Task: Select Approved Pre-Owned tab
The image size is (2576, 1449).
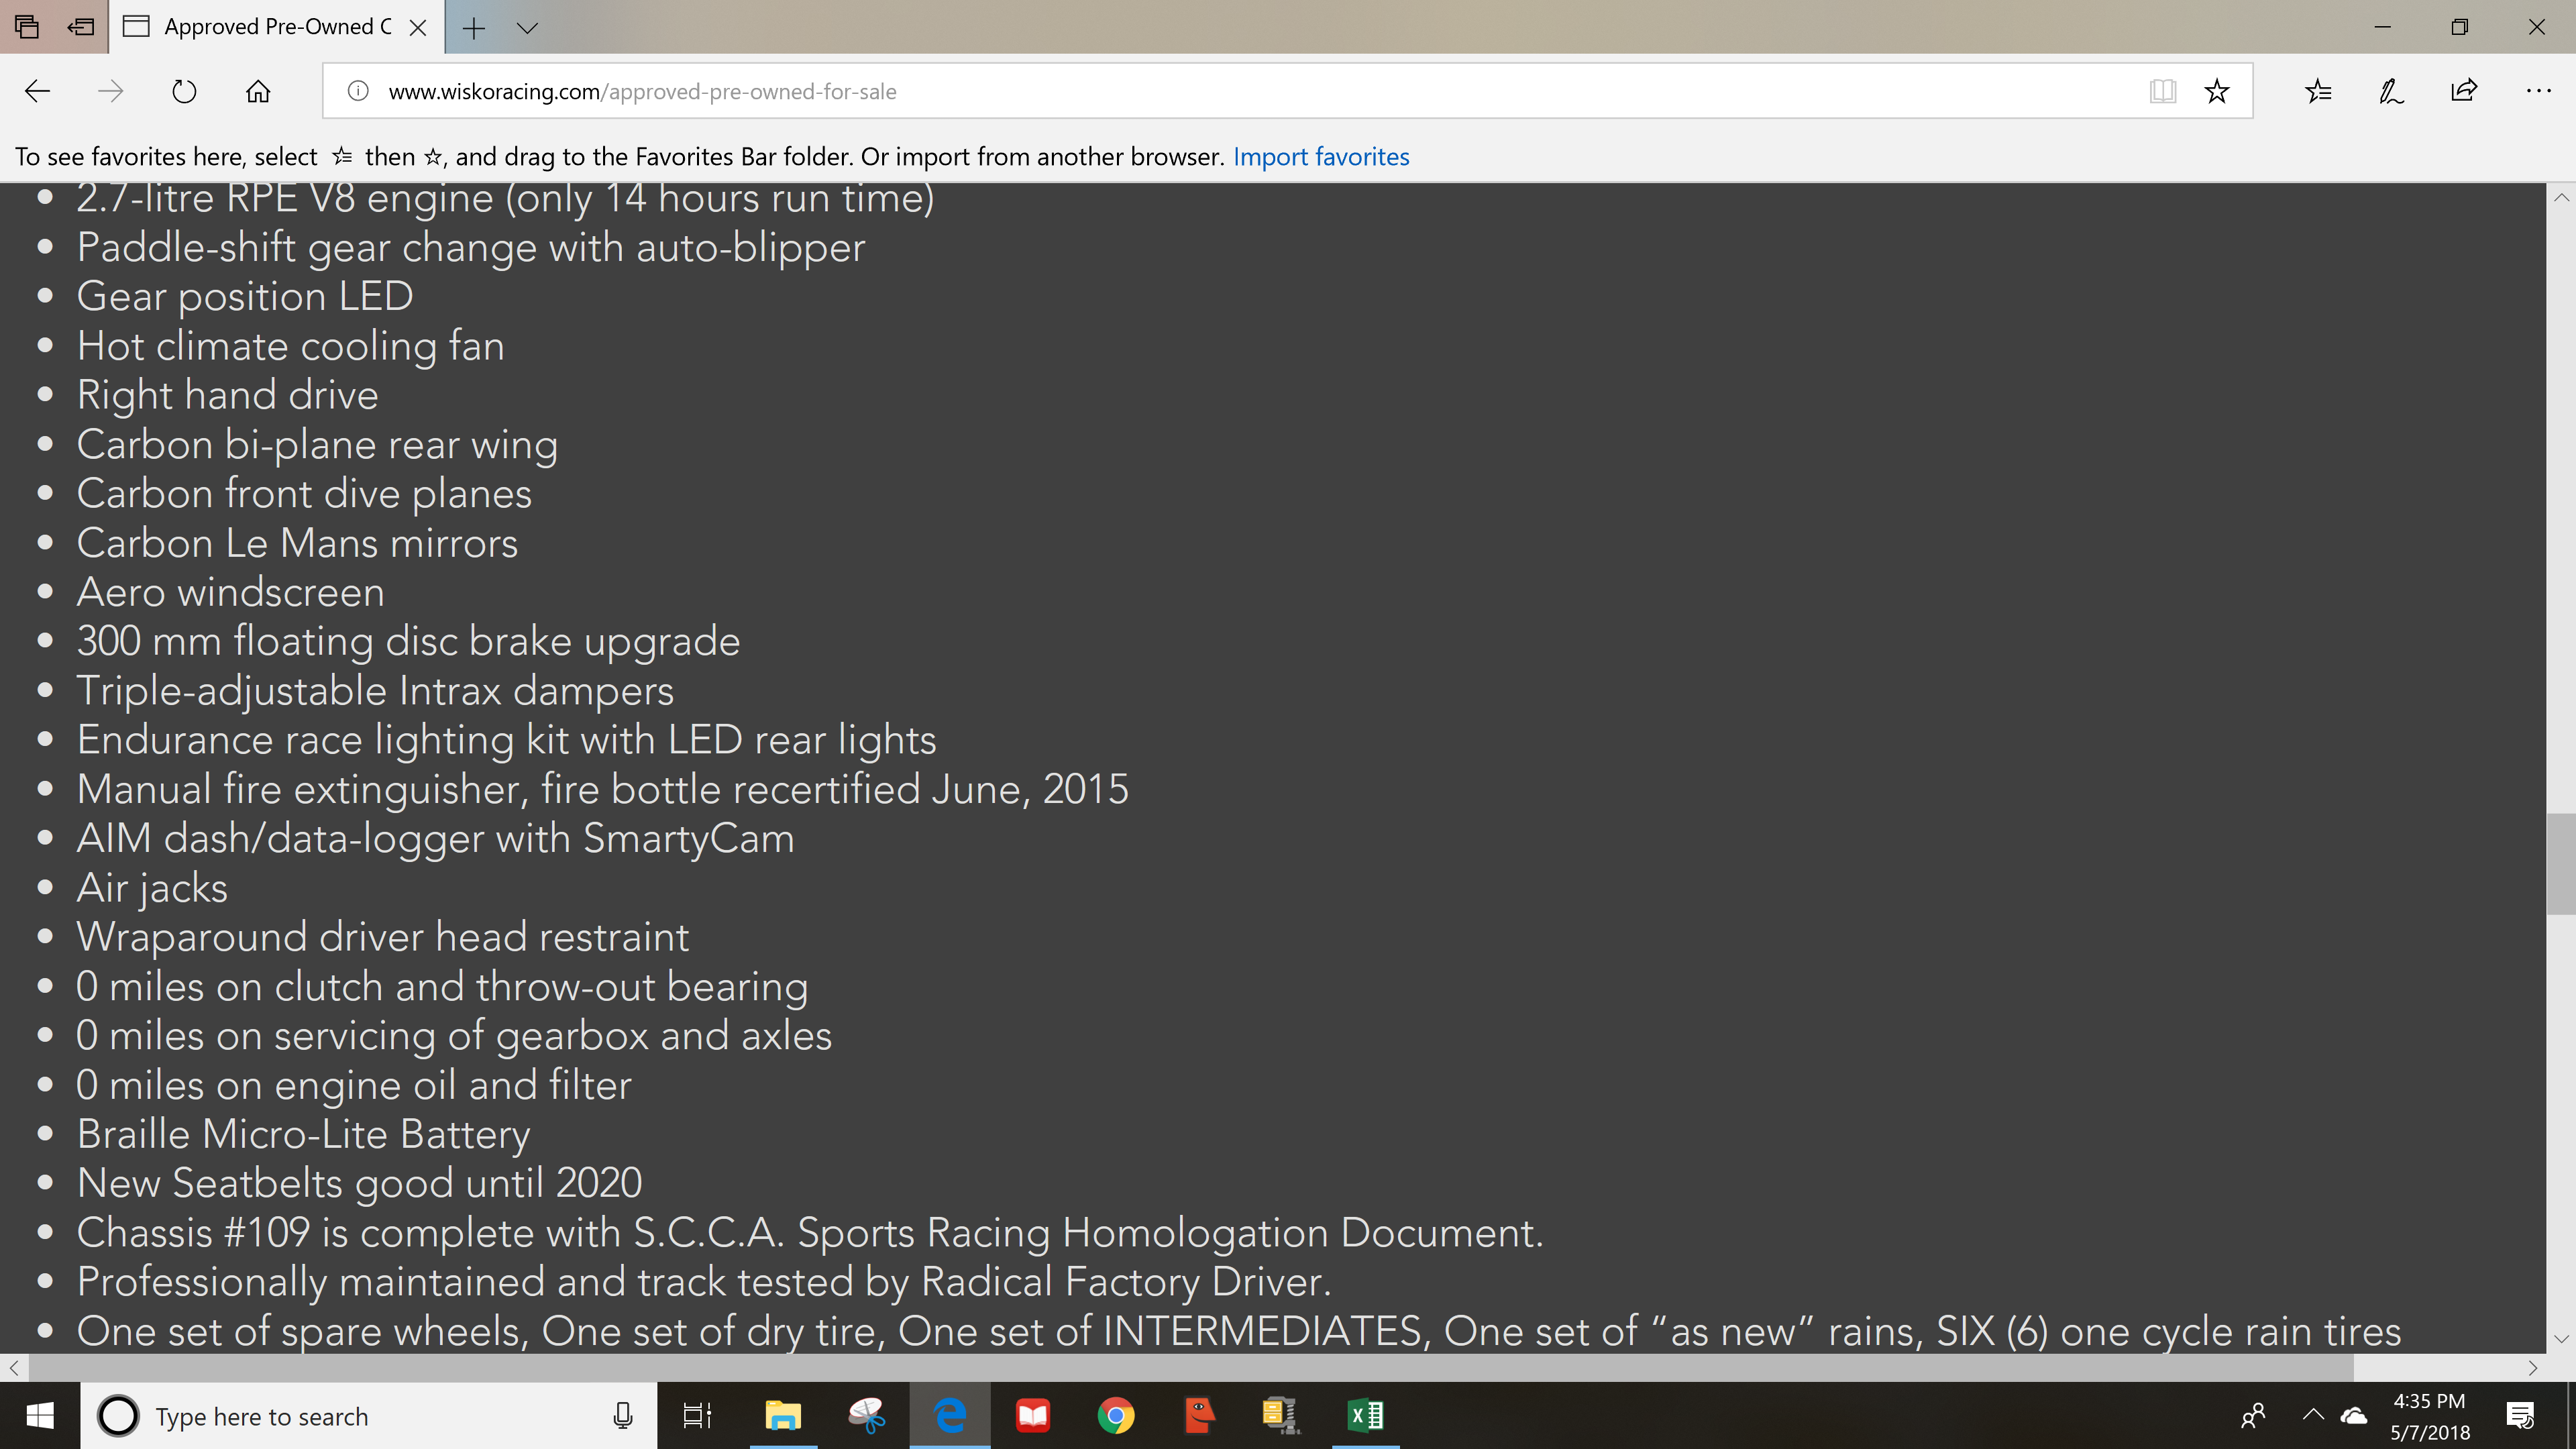Action: [270, 27]
